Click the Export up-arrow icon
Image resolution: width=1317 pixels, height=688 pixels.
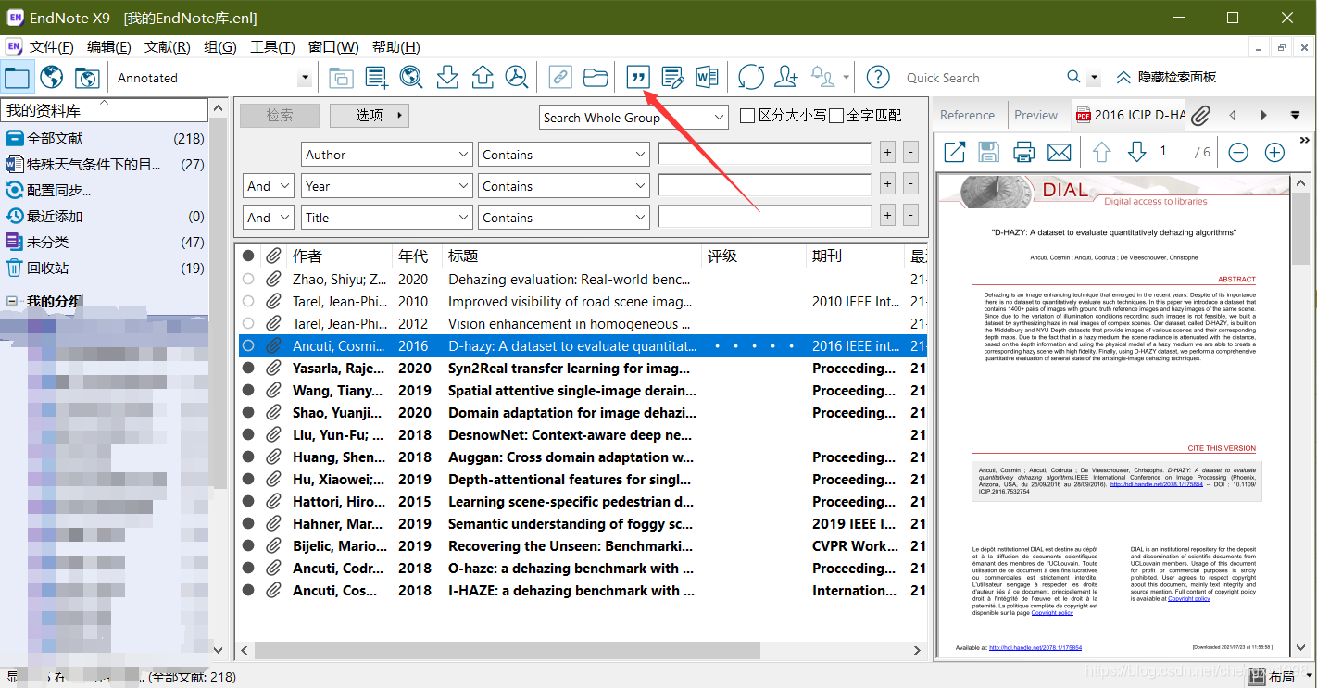coord(482,78)
